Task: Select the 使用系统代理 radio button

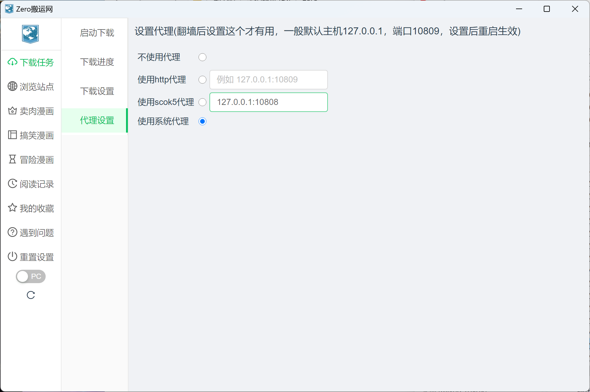Action: (202, 121)
